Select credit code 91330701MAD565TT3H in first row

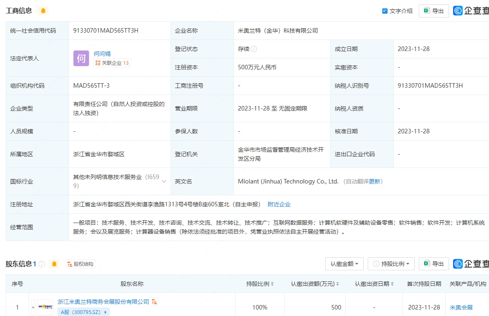pyautogui.click(x=106, y=31)
